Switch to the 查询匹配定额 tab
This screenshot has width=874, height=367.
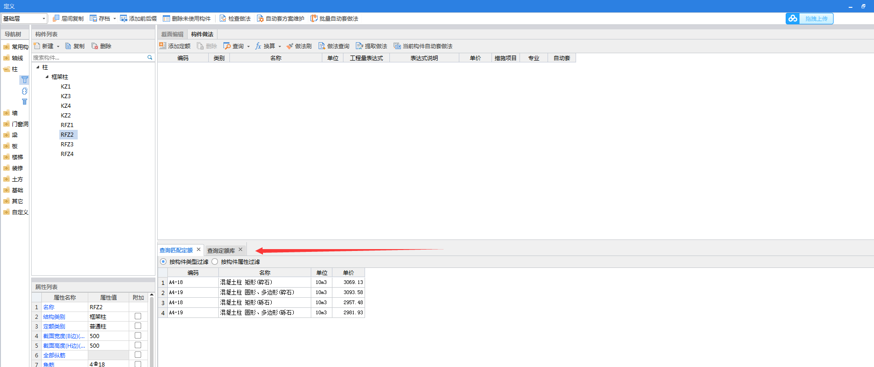[176, 250]
